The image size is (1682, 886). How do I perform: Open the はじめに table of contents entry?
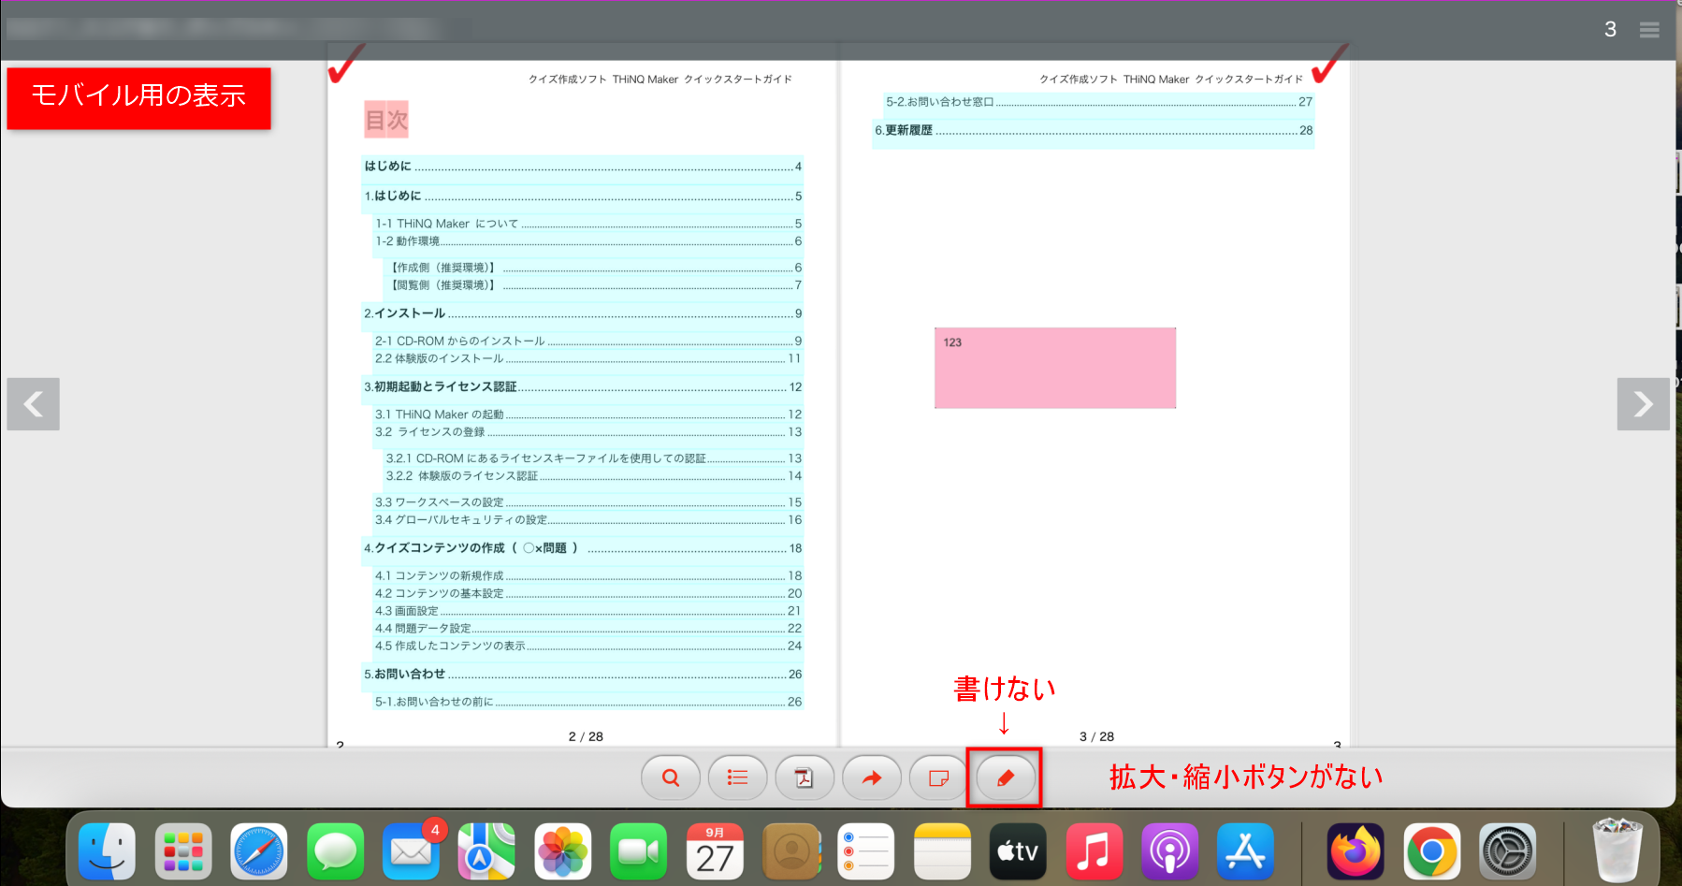pos(389,166)
